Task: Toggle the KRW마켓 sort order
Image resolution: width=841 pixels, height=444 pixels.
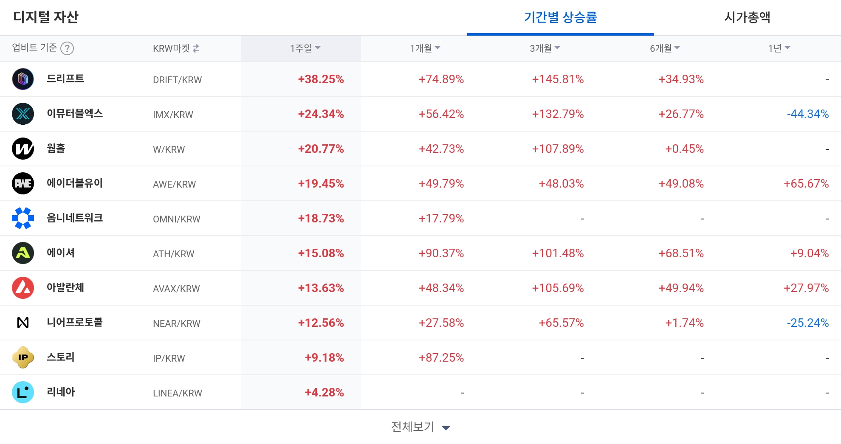Action: pos(196,48)
